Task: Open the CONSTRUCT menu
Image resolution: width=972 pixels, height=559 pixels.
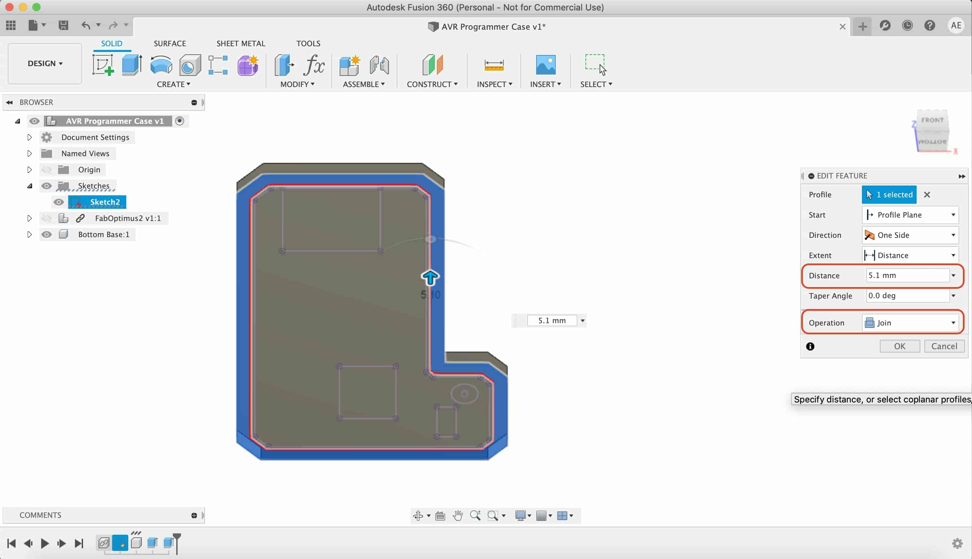Action: click(432, 84)
